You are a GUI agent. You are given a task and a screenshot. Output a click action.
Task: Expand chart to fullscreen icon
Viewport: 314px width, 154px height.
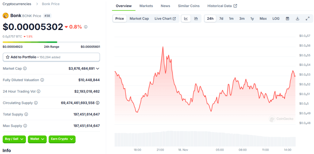point(308,19)
